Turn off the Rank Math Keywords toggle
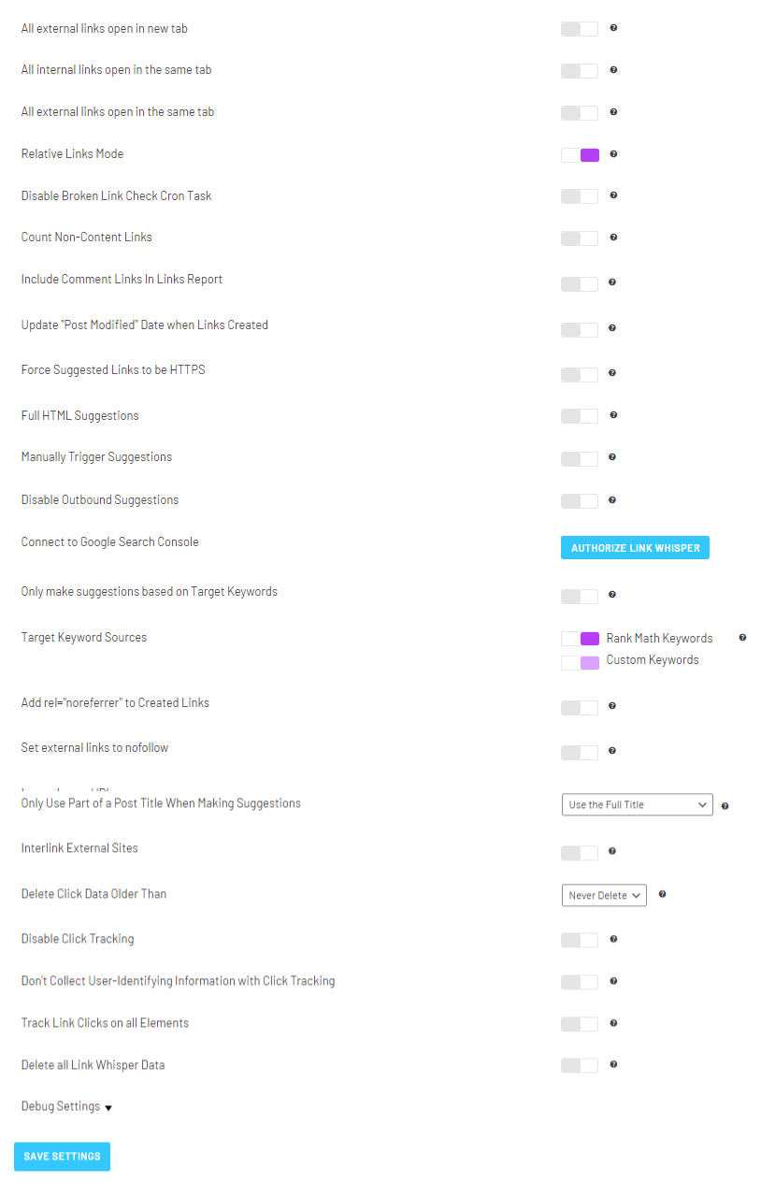This screenshot has height=1183, width=761. coord(579,638)
